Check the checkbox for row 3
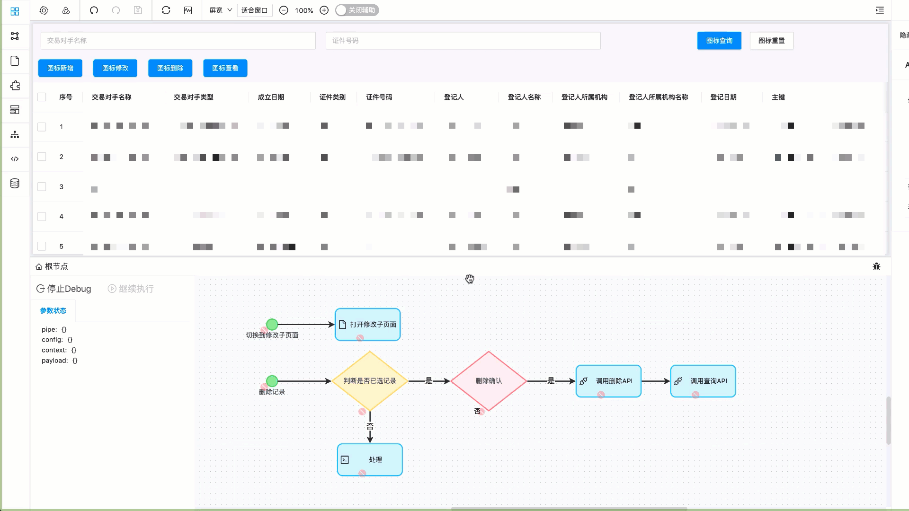Image resolution: width=909 pixels, height=511 pixels. click(42, 186)
